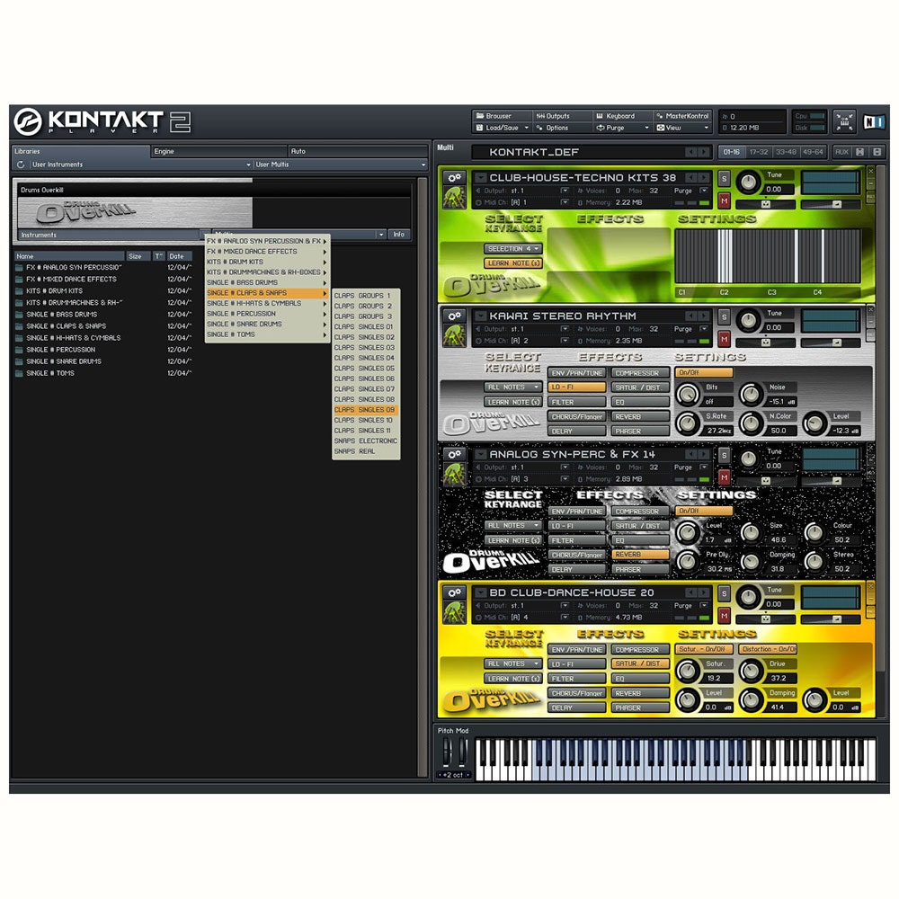Select CLAPS SINGLES 09 from the submenu
Screen dimensions: 899x899
[x=365, y=410]
